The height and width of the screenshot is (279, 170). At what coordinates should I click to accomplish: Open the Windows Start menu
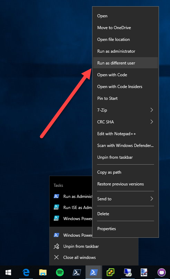point(8,272)
